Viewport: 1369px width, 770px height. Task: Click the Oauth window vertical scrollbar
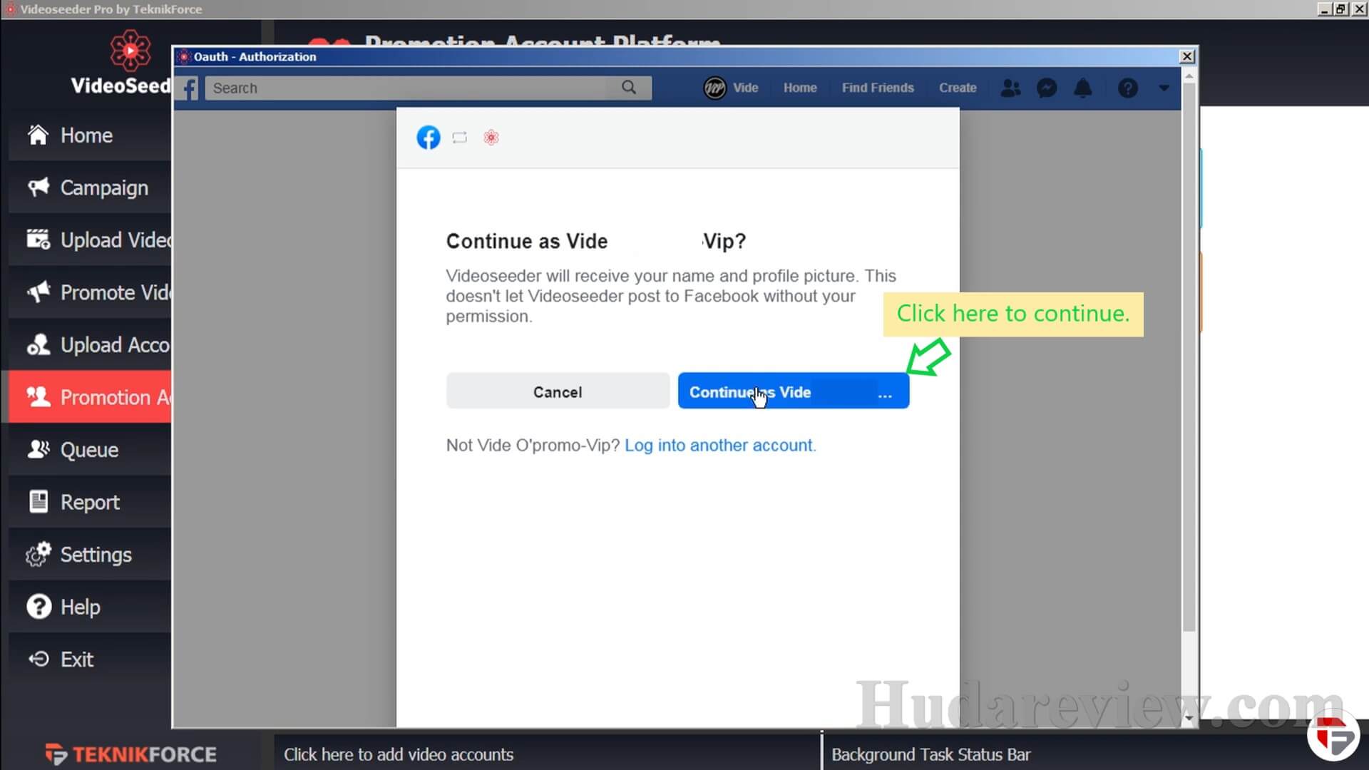[1188, 356]
